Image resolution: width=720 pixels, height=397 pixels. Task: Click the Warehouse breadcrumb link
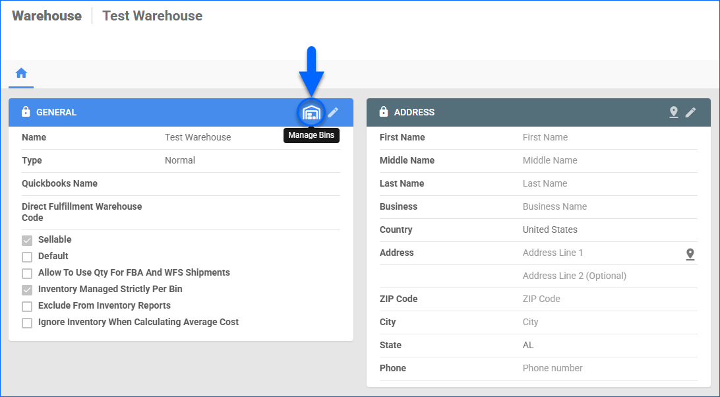pos(47,16)
